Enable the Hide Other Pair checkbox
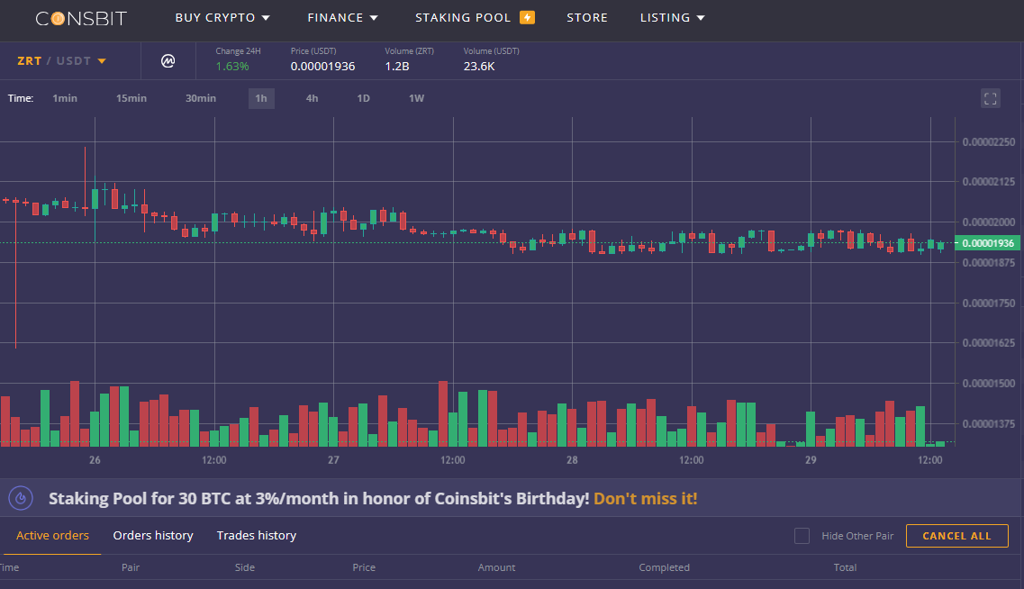This screenshot has width=1024, height=589. (802, 535)
